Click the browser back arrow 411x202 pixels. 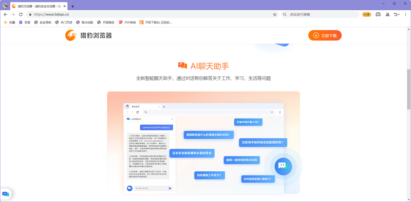click(x=6, y=15)
